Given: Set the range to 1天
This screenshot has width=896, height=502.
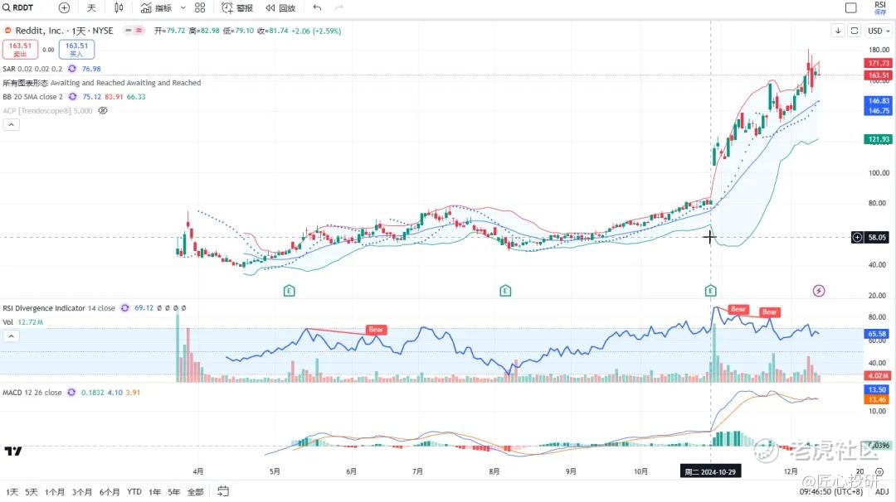Looking at the screenshot, I should (12, 492).
